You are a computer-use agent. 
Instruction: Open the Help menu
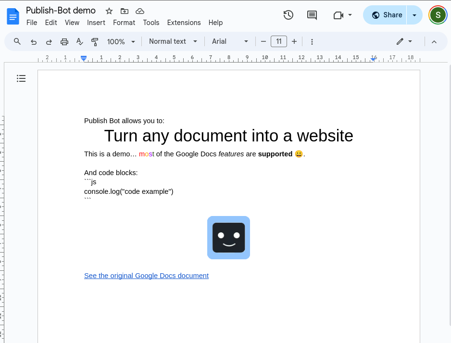coord(215,23)
